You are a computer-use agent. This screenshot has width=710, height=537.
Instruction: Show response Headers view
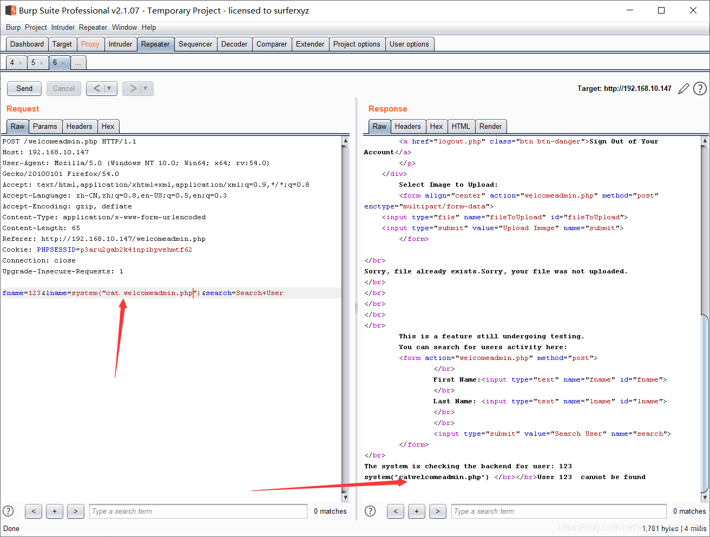[x=408, y=126]
